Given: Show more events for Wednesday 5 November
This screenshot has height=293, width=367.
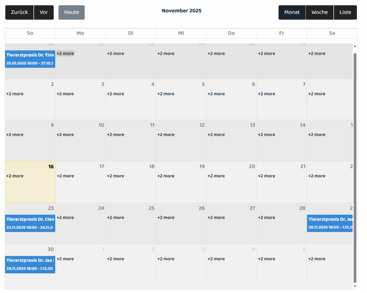Looking at the screenshot, I should click(x=166, y=94).
